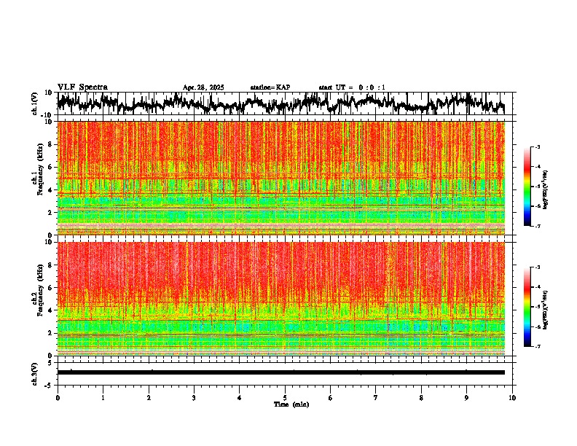Viewport: 577px width, 446px height.
Task: Click the ch.2 color bar's log(PSD) label
Action: [545, 310]
